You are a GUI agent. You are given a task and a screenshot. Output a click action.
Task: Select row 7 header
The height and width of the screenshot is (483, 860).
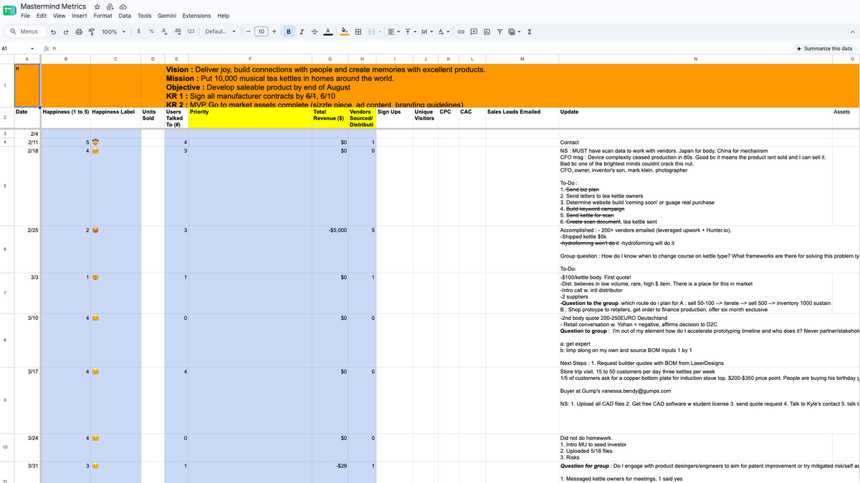(x=5, y=293)
